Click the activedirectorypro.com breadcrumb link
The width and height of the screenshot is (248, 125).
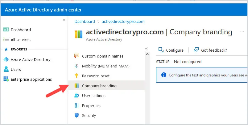click(x=123, y=21)
